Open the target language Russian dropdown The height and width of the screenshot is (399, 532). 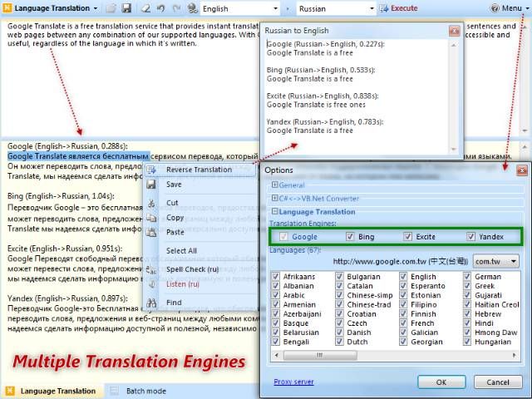[372, 8]
